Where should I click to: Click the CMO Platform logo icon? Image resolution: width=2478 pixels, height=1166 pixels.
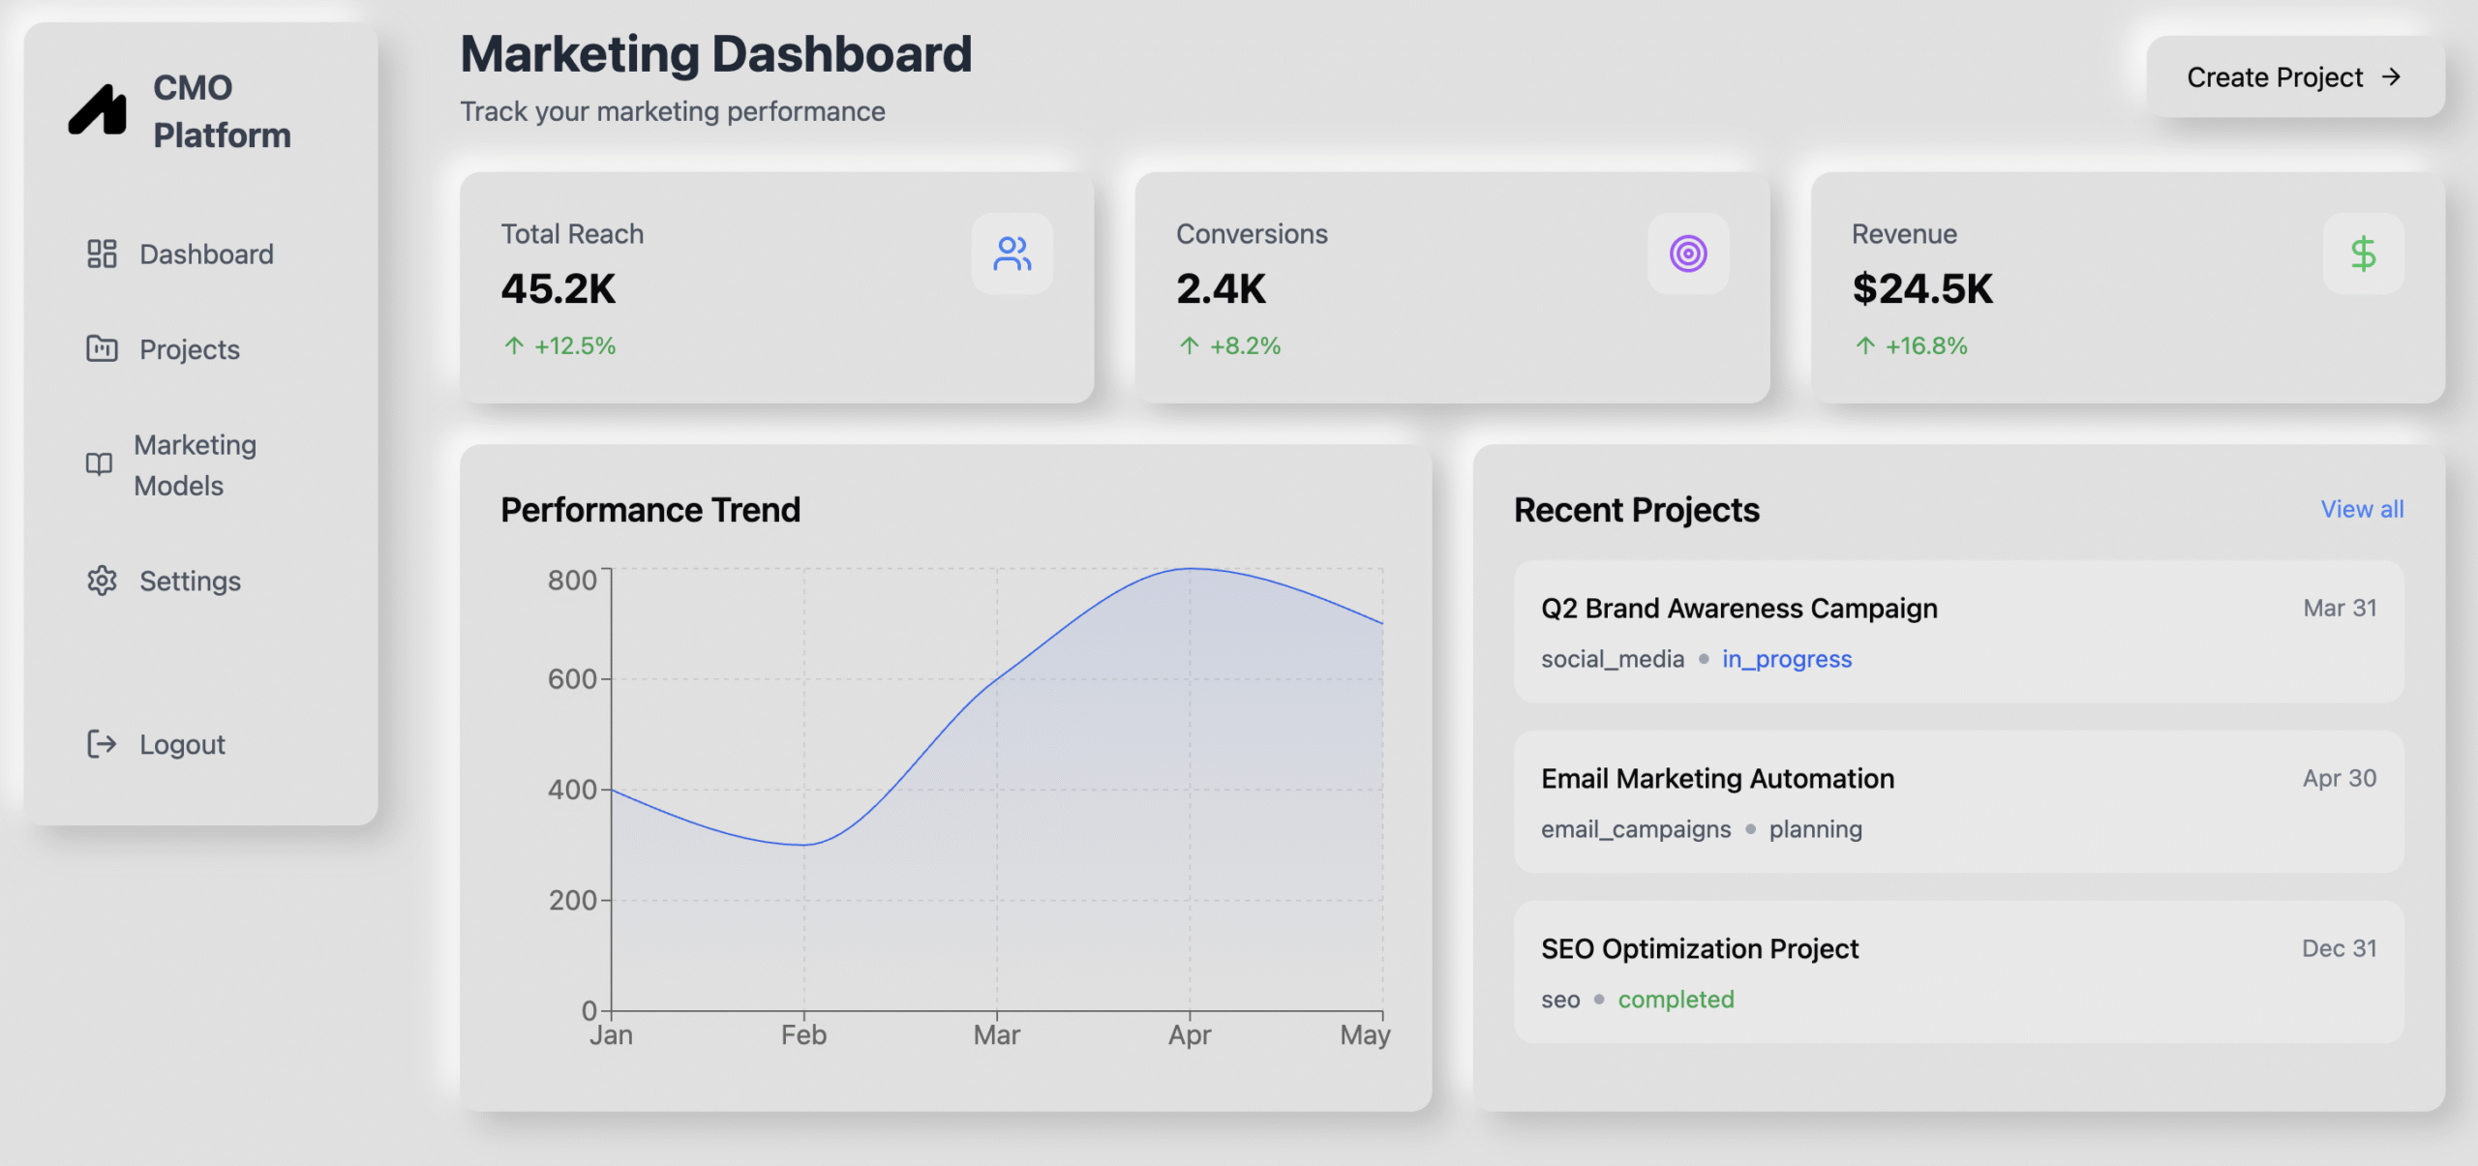click(98, 110)
